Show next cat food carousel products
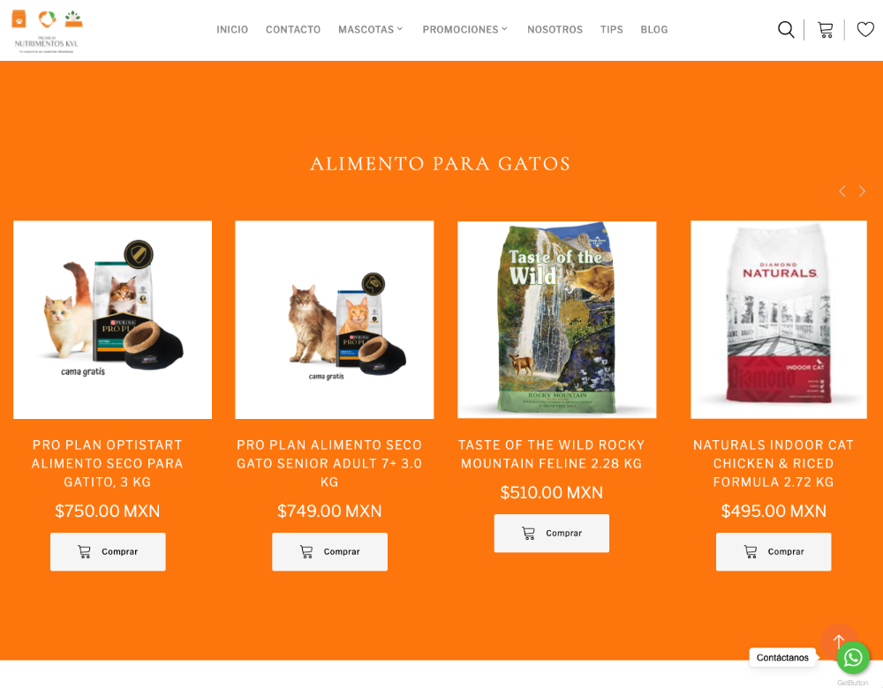This screenshot has height=688, width=883. (862, 191)
